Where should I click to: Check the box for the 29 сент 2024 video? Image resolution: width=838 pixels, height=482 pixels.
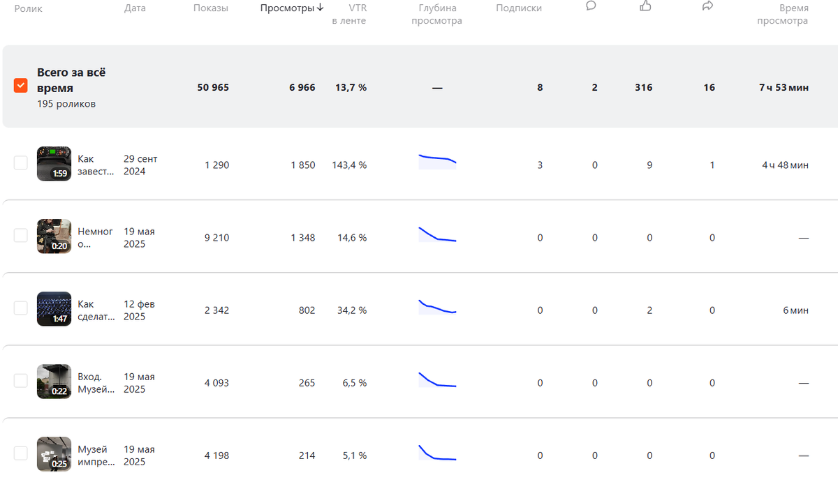(21, 163)
